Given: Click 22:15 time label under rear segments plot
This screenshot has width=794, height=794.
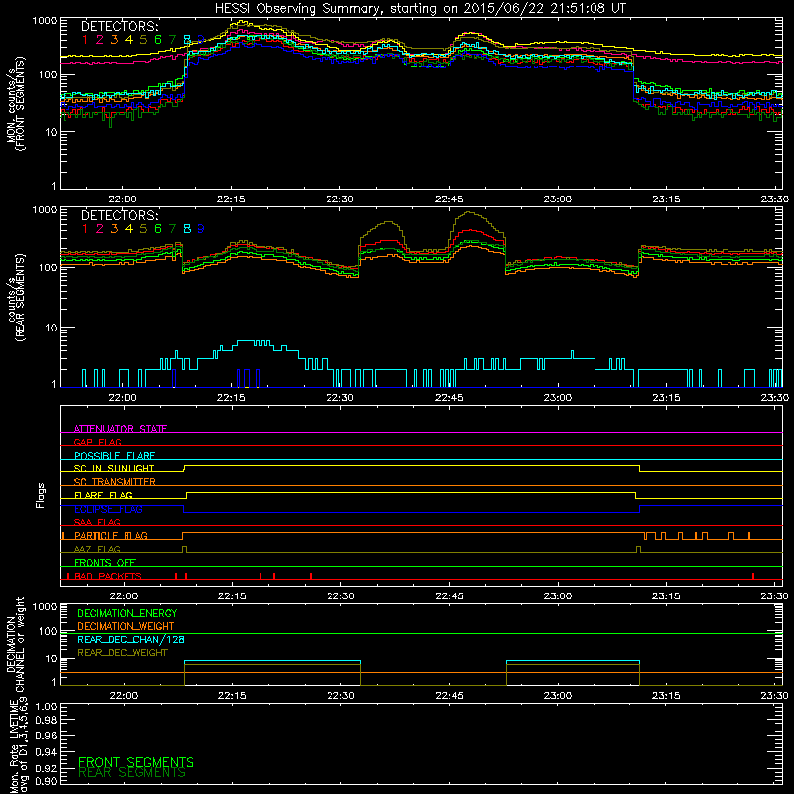Looking at the screenshot, I should (x=231, y=398).
